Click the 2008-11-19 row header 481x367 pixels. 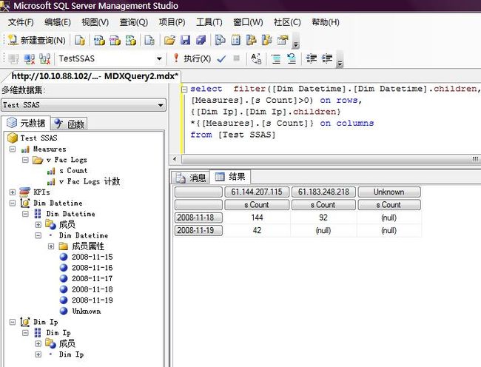click(x=198, y=231)
